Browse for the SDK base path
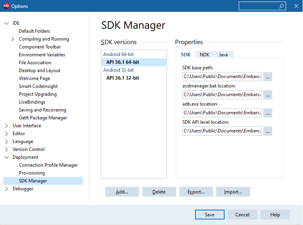The height and width of the screenshot is (225, 303). point(268,77)
